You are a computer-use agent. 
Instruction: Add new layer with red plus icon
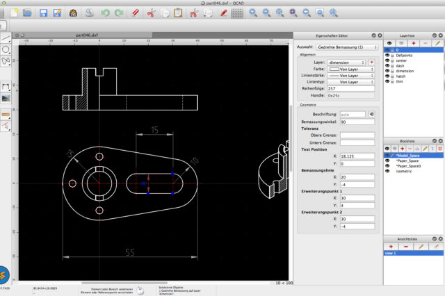(414, 43)
